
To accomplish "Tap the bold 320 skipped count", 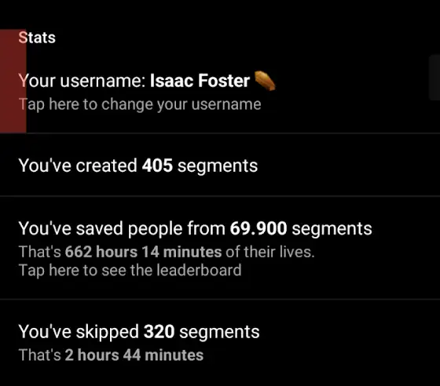I will tap(159, 332).
